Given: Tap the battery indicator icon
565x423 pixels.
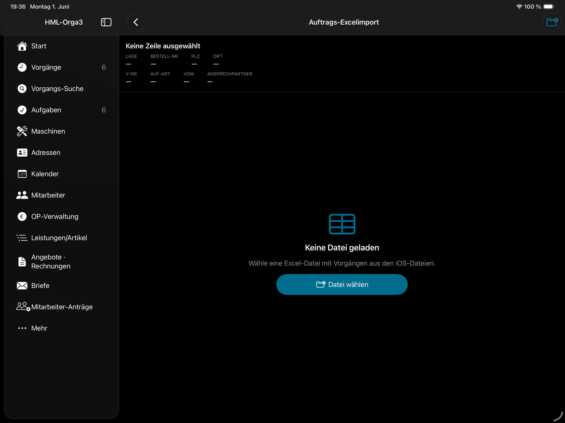Looking at the screenshot, I should click(x=549, y=6).
